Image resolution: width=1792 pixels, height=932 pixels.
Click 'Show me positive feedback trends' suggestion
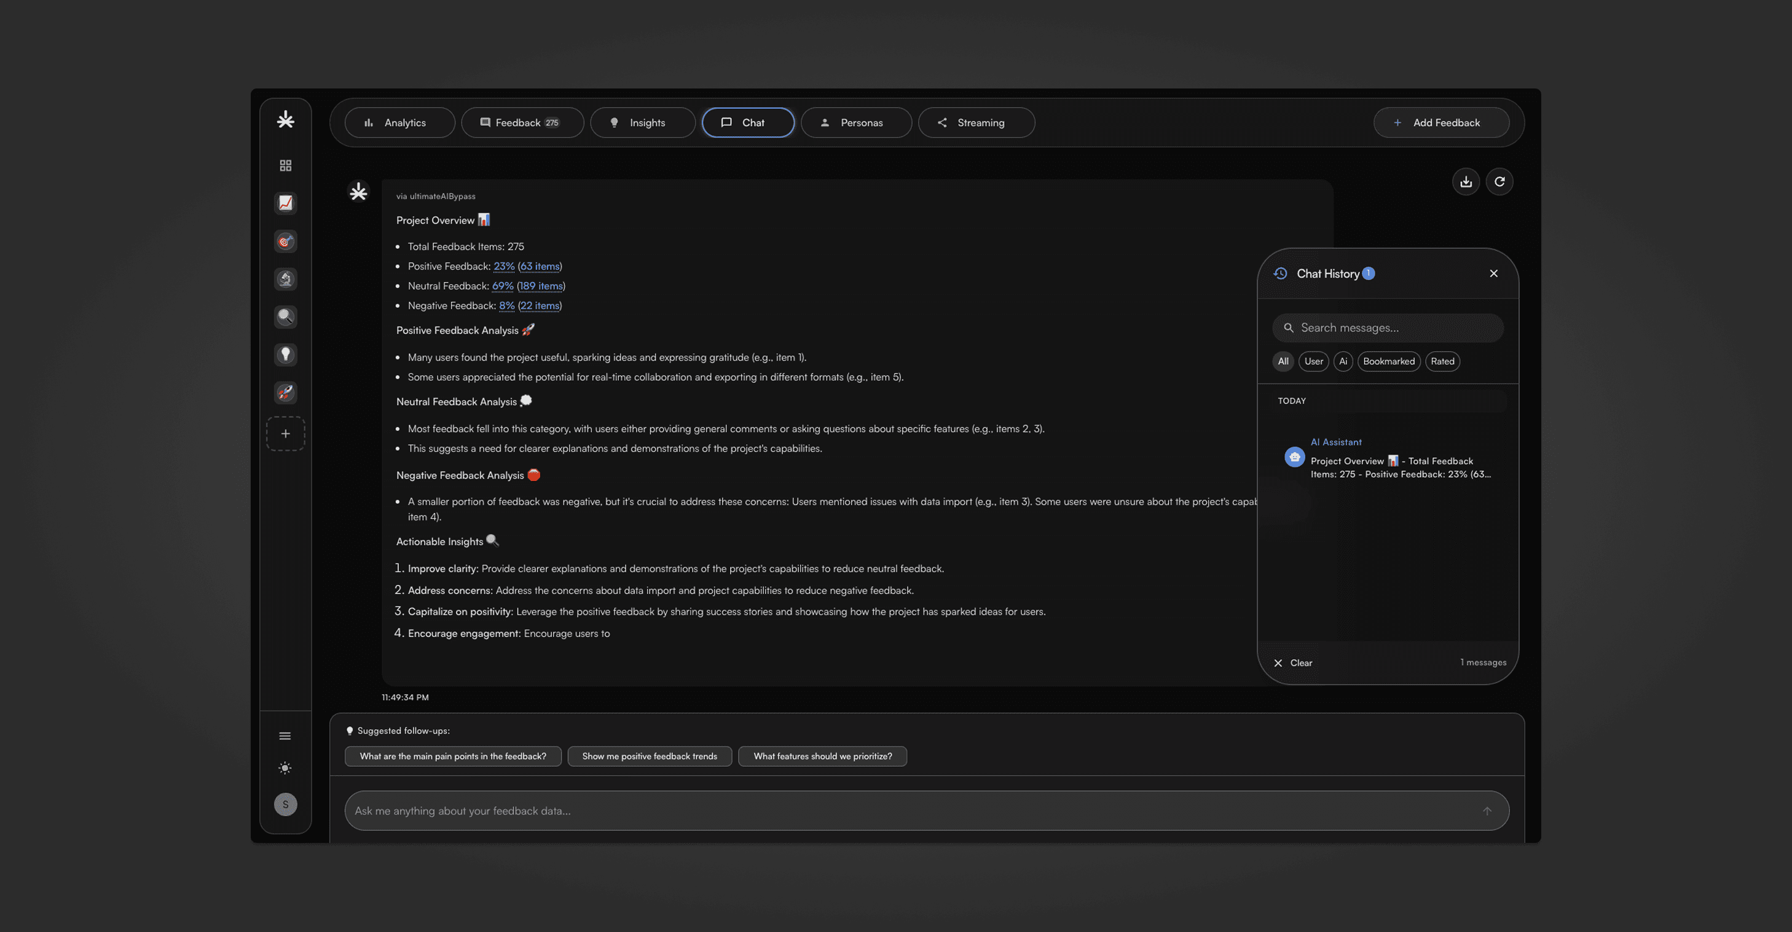pyautogui.click(x=649, y=756)
